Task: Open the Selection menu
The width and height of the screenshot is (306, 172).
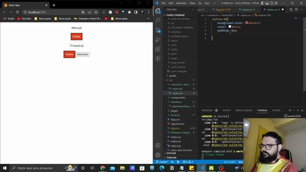Action: 181,3
